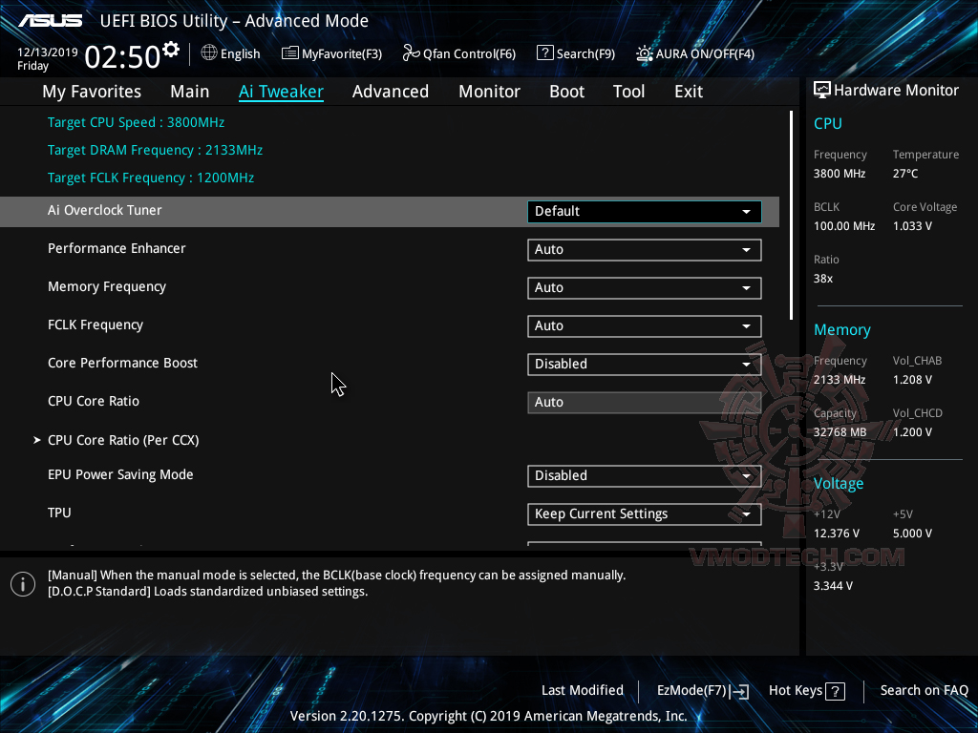
Task: Click Search(F9) label
Action: (x=585, y=53)
